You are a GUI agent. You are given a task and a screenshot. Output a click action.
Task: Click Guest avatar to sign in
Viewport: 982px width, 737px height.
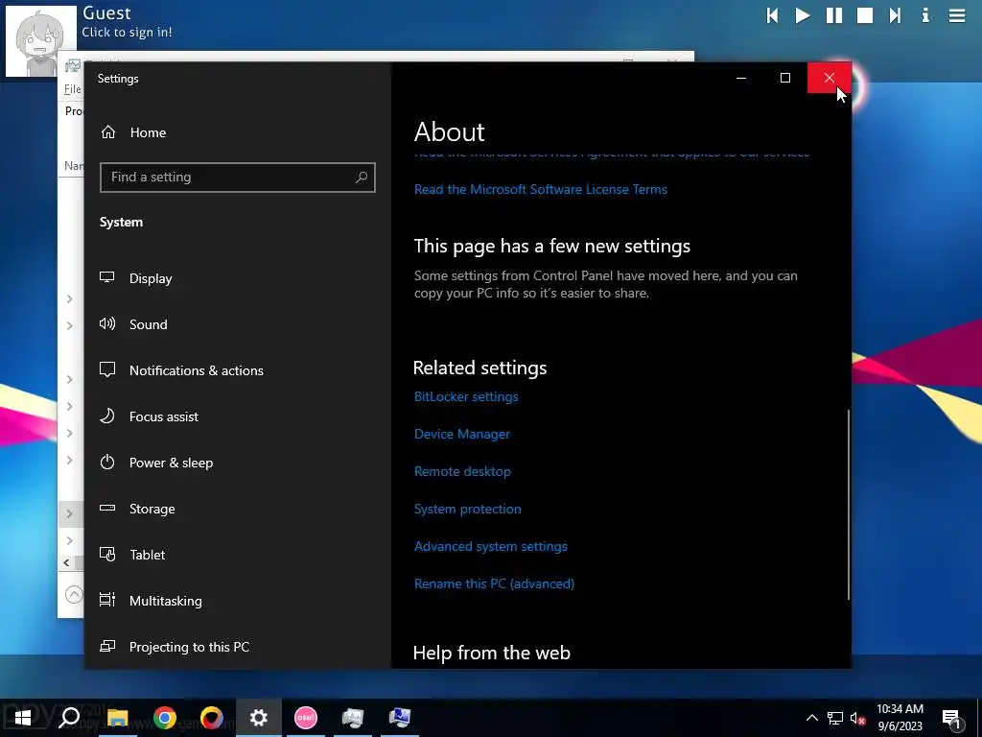(40, 41)
